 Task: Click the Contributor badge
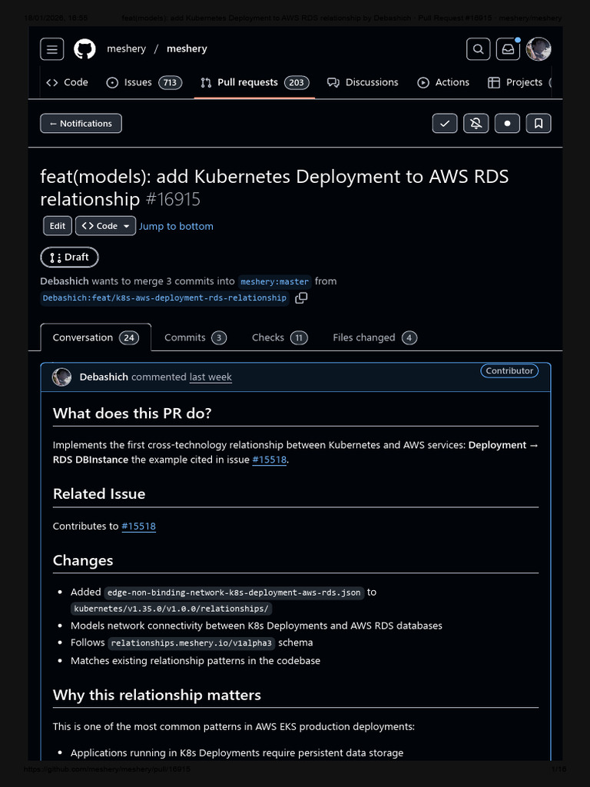tap(509, 371)
